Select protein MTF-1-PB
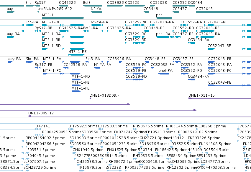 [76, 85]
